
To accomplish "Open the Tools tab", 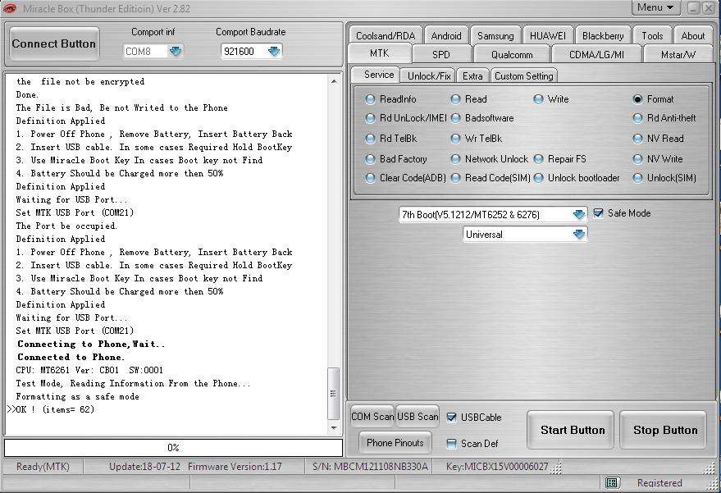I will point(652,35).
